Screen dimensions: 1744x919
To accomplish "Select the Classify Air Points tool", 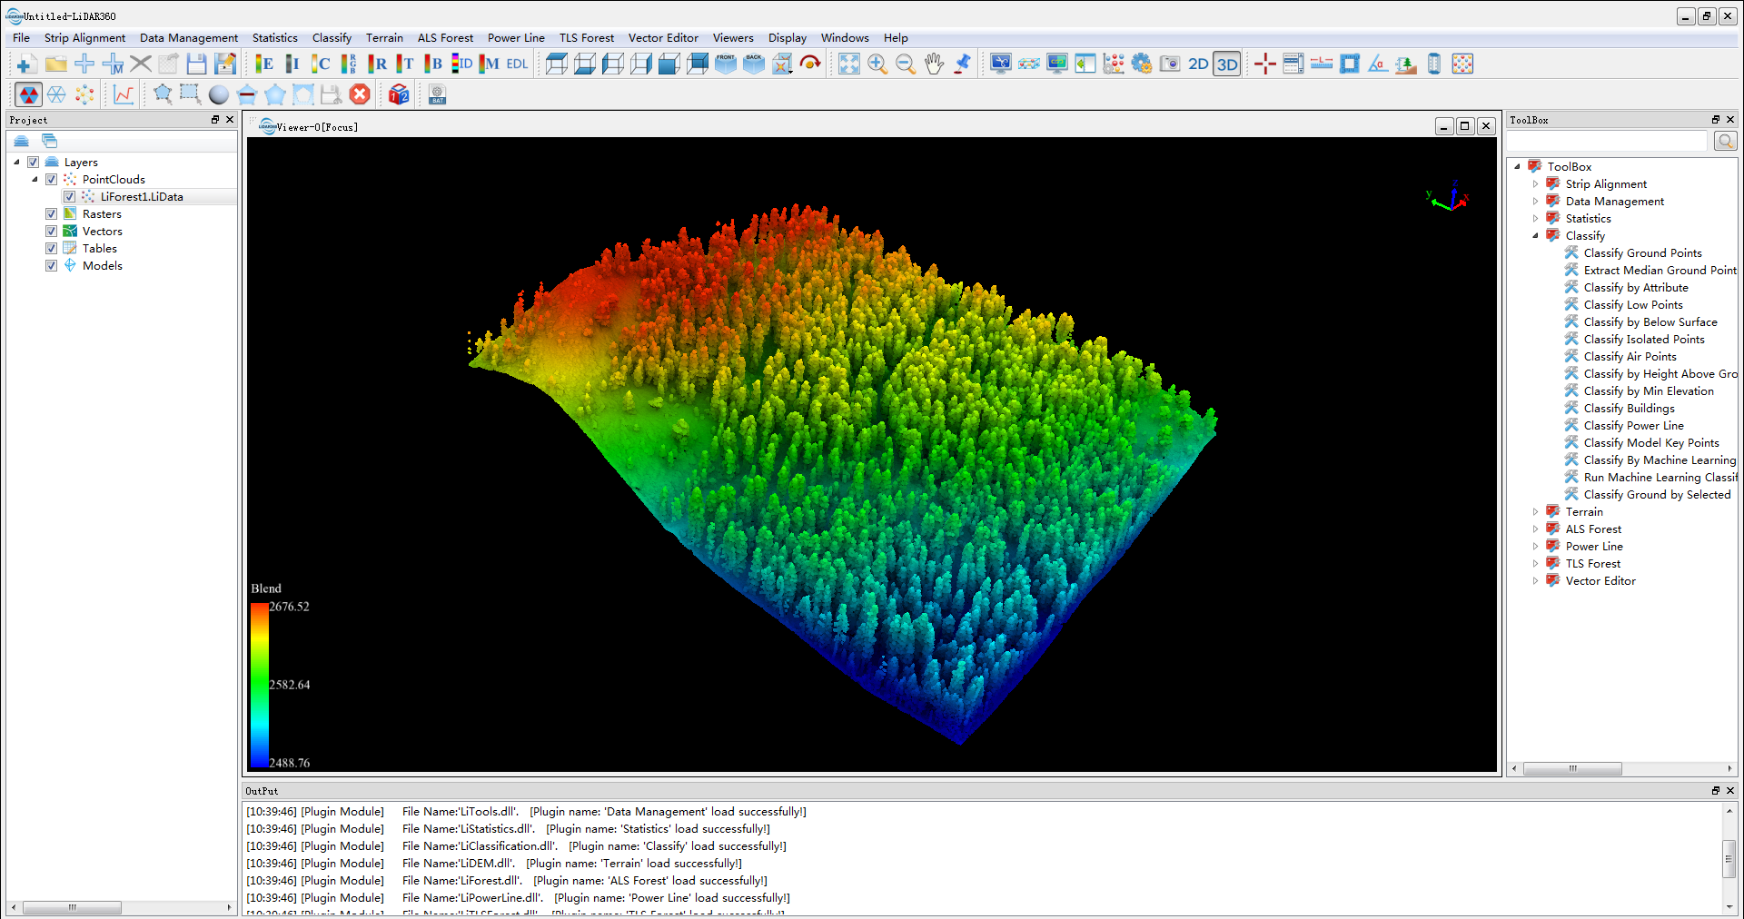I will [1630, 357].
